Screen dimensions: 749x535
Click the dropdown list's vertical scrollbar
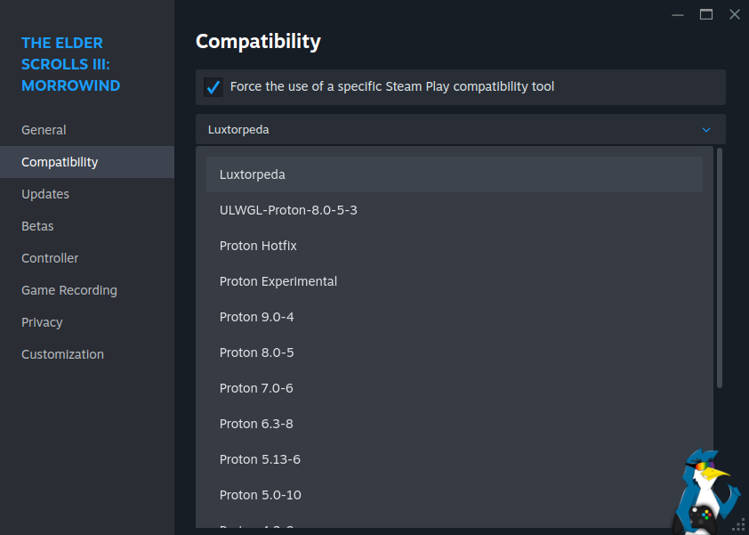point(720,267)
